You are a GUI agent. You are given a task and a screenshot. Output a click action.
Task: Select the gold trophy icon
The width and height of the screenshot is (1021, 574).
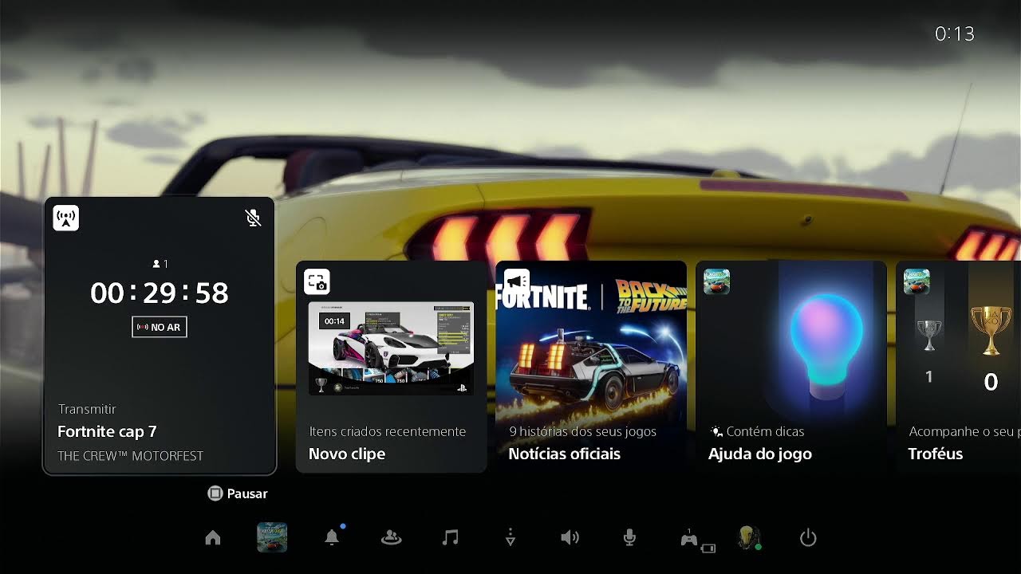(x=991, y=330)
